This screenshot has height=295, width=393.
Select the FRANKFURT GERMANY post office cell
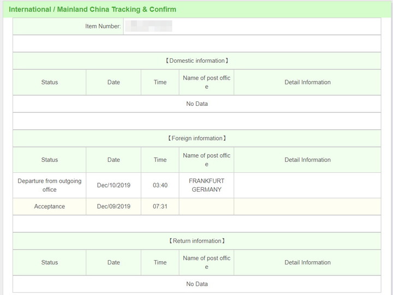click(206, 185)
